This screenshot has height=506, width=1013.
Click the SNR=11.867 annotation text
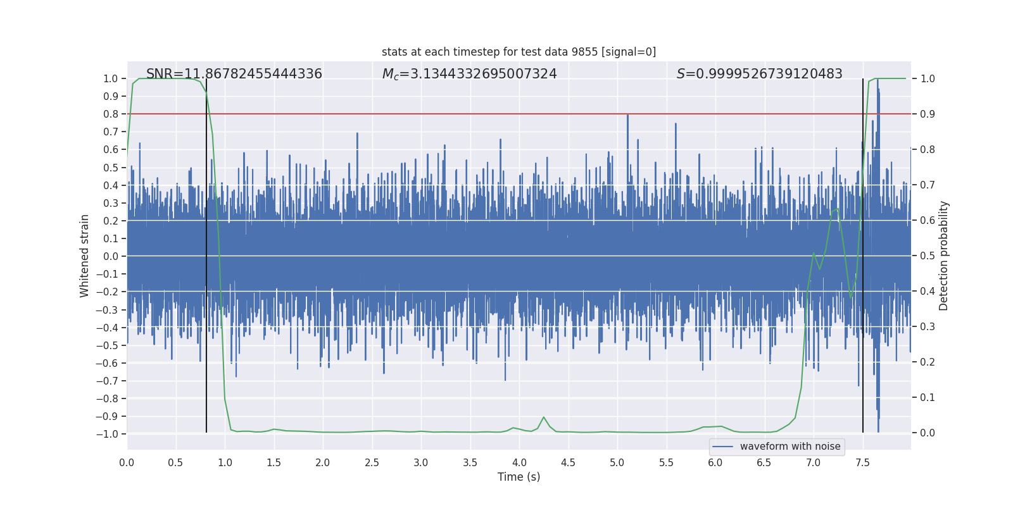click(234, 74)
